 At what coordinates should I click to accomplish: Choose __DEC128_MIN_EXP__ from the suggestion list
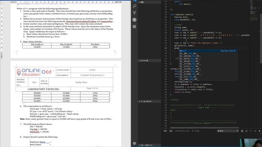[208, 56]
